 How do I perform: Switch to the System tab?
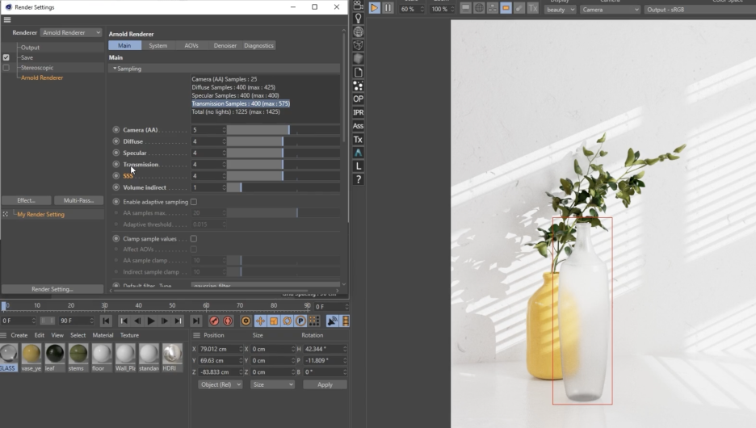(x=158, y=46)
